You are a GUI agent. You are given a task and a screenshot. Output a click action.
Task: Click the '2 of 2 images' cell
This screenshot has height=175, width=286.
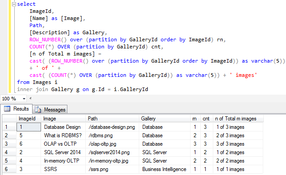(x=238, y=161)
